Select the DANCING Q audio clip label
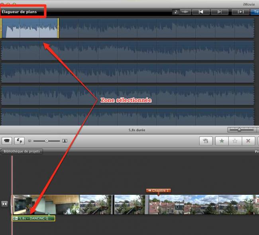259x235 pixels. [x=34, y=218]
